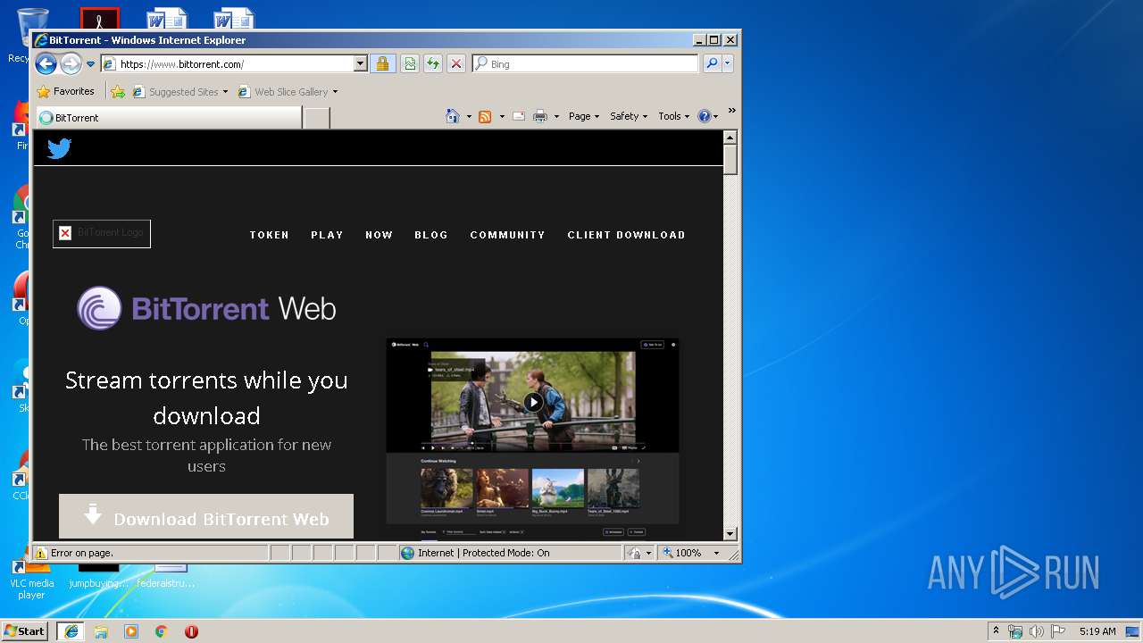Click the Action Center flag icon
Screen dimensions: 1143x643
pos(1057,631)
